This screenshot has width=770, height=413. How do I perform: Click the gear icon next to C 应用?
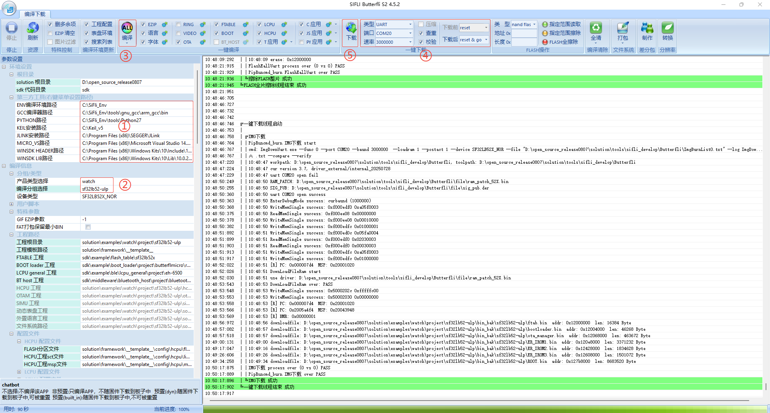point(328,24)
